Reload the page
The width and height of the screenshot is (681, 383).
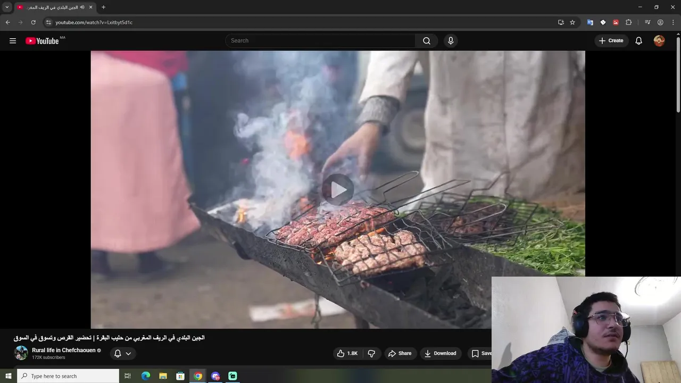pyautogui.click(x=33, y=22)
